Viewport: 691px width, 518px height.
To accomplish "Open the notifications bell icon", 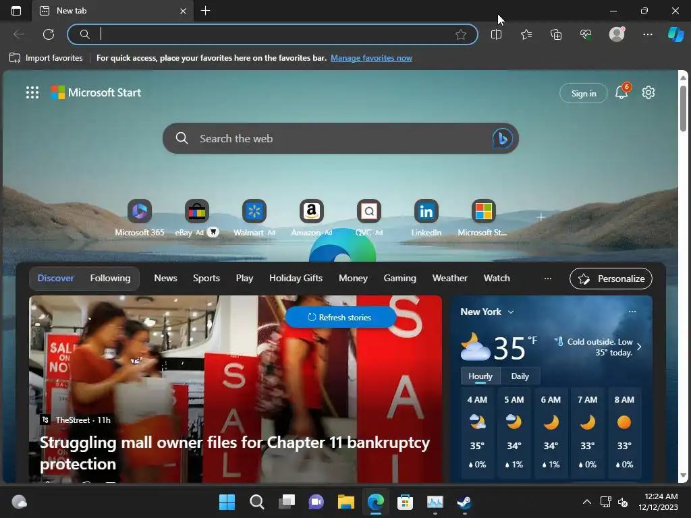I will [x=621, y=92].
